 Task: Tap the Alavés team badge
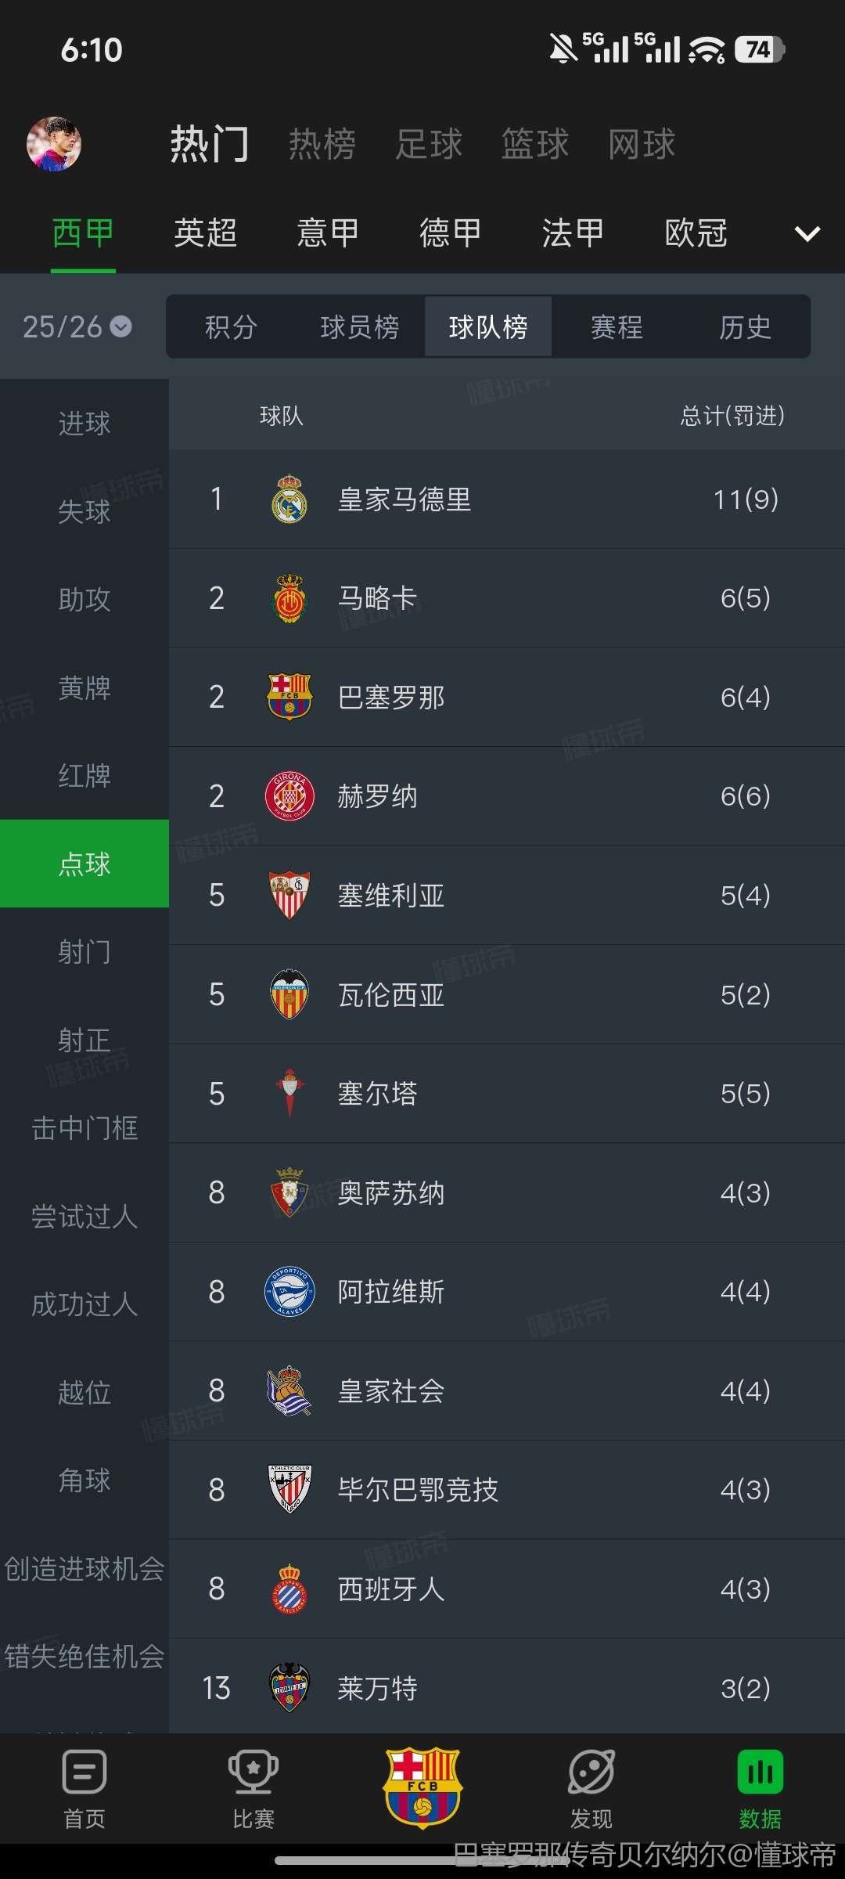tap(289, 1292)
